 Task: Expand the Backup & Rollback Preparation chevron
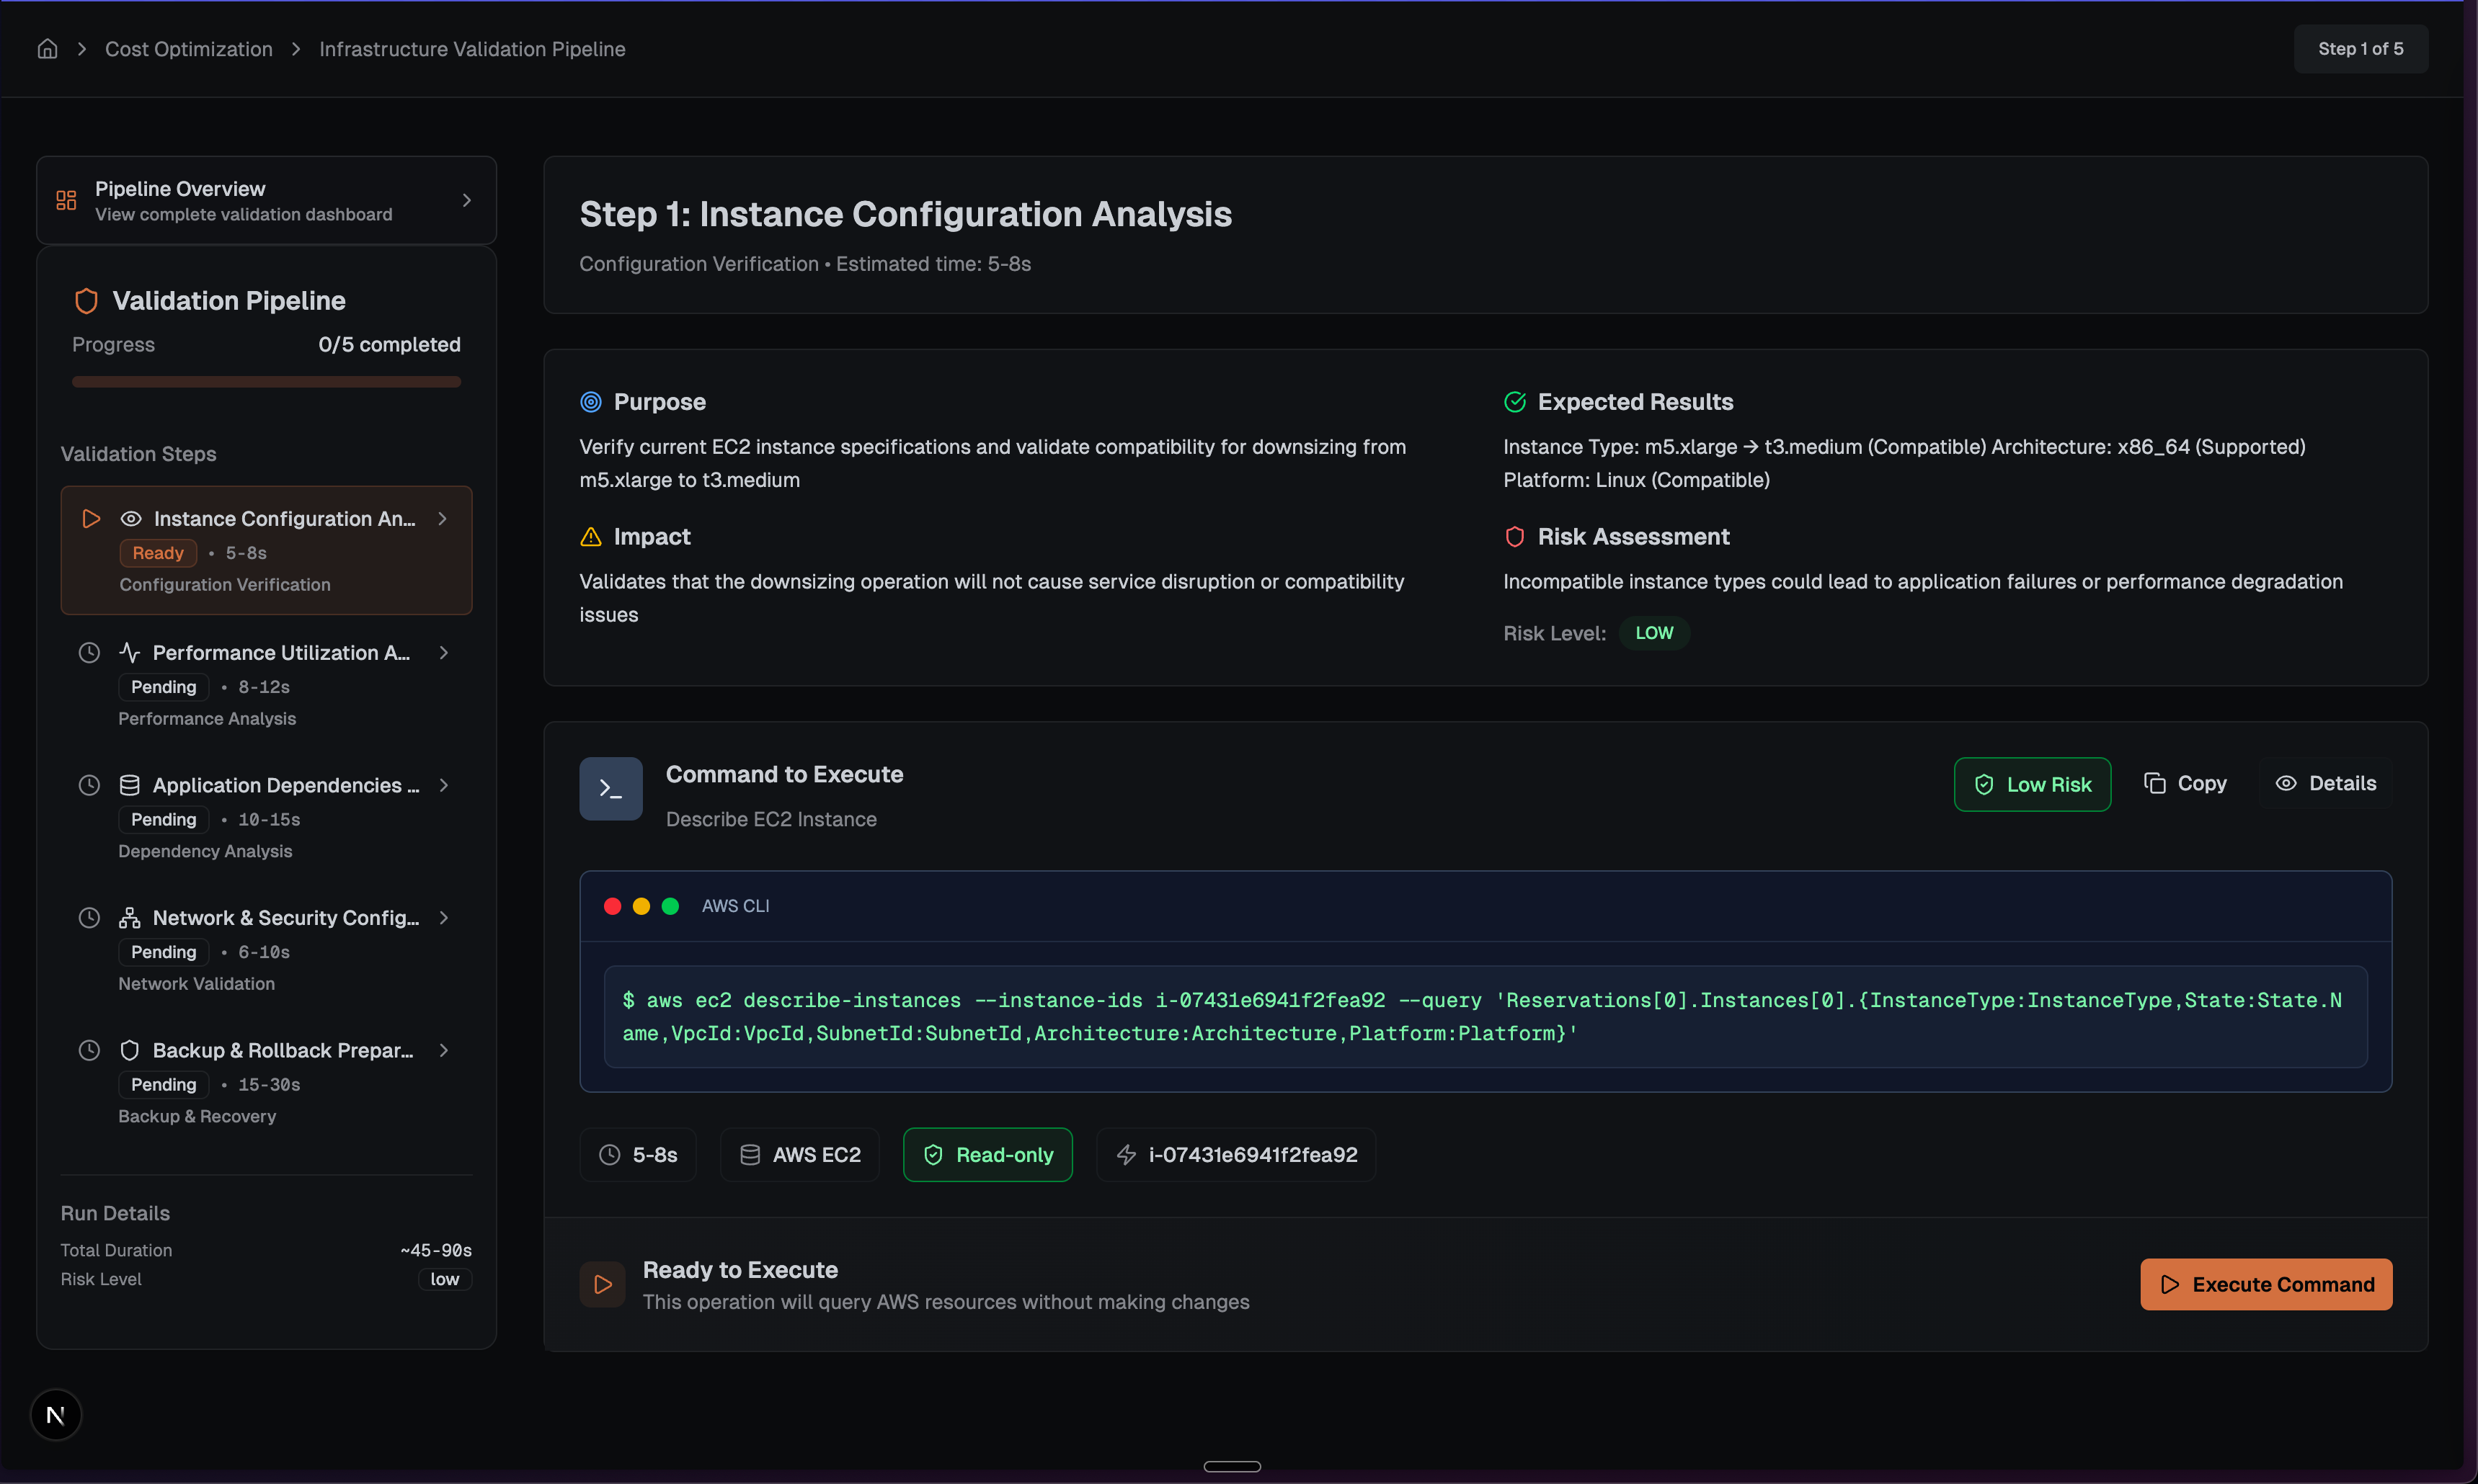click(x=443, y=1050)
